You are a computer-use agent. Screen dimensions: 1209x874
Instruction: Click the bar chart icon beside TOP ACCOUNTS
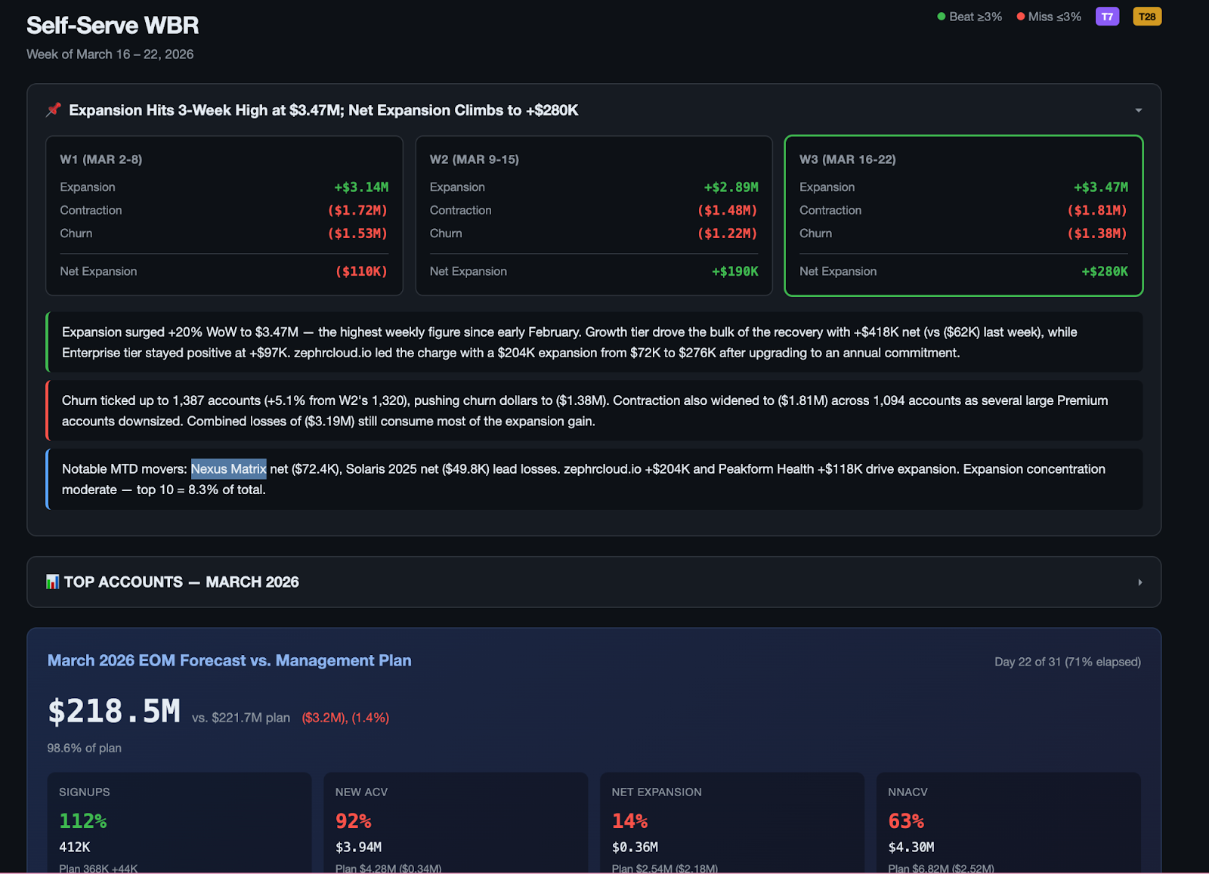52,582
